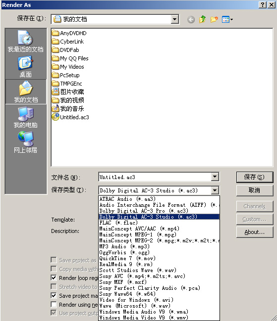Select 网上邻居 in the places bar

[26, 142]
